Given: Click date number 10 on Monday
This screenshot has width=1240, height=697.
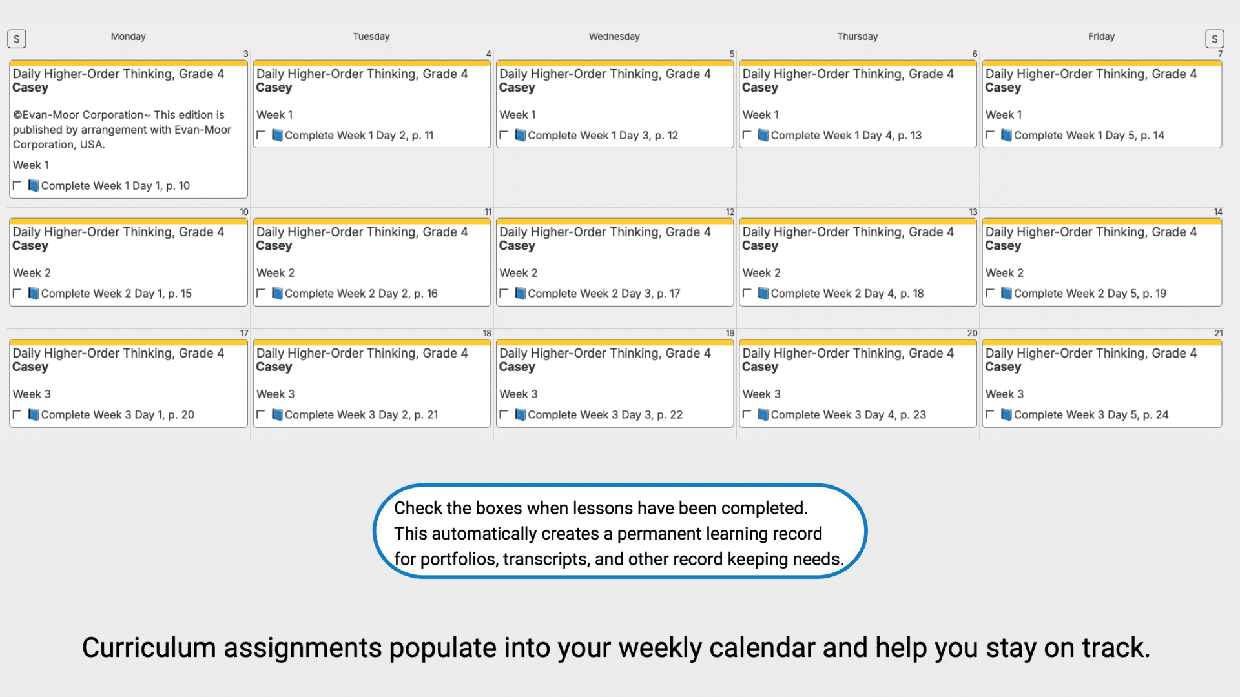Looking at the screenshot, I should pos(244,212).
